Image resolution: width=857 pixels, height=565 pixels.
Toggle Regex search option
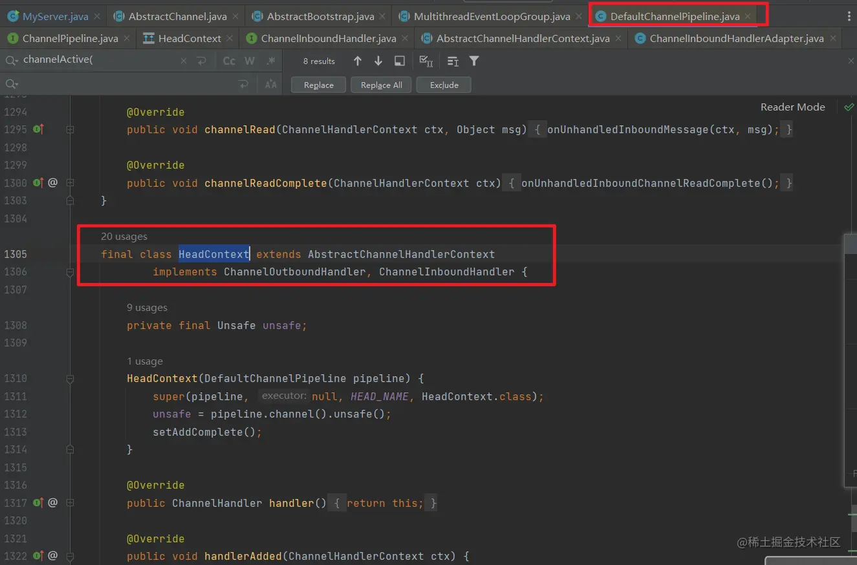point(270,61)
